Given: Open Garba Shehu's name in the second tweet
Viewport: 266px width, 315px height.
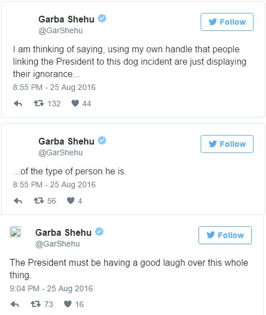Looking at the screenshot, I should pyautogui.click(x=66, y=141).
